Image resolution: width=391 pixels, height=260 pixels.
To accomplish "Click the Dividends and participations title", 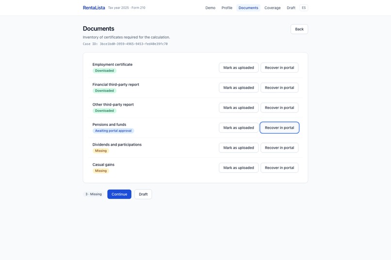I will coord(117,145).
